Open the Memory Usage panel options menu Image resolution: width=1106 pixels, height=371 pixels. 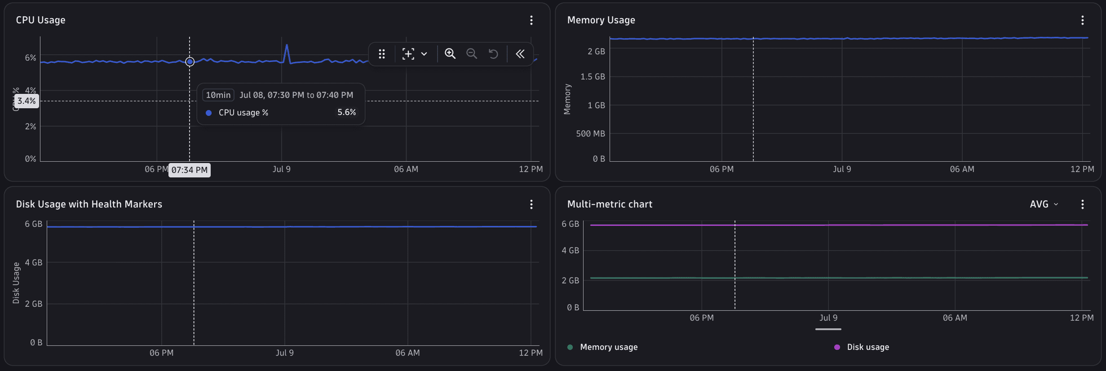[1082, 20]
